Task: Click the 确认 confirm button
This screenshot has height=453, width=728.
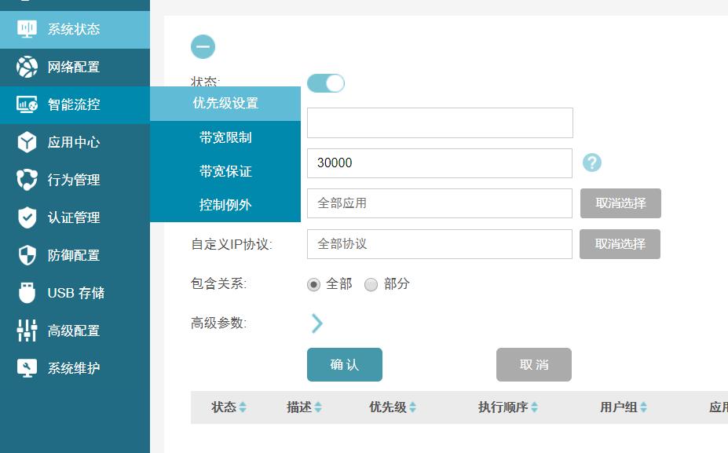Action: 345,364
